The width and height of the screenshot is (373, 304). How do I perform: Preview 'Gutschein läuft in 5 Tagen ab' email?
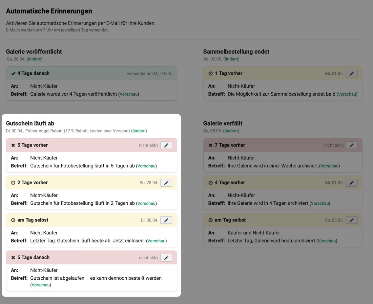(x=146, y=166)
